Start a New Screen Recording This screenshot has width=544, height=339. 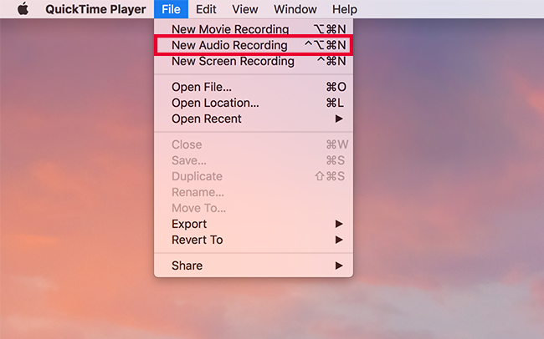pos(233,61)
